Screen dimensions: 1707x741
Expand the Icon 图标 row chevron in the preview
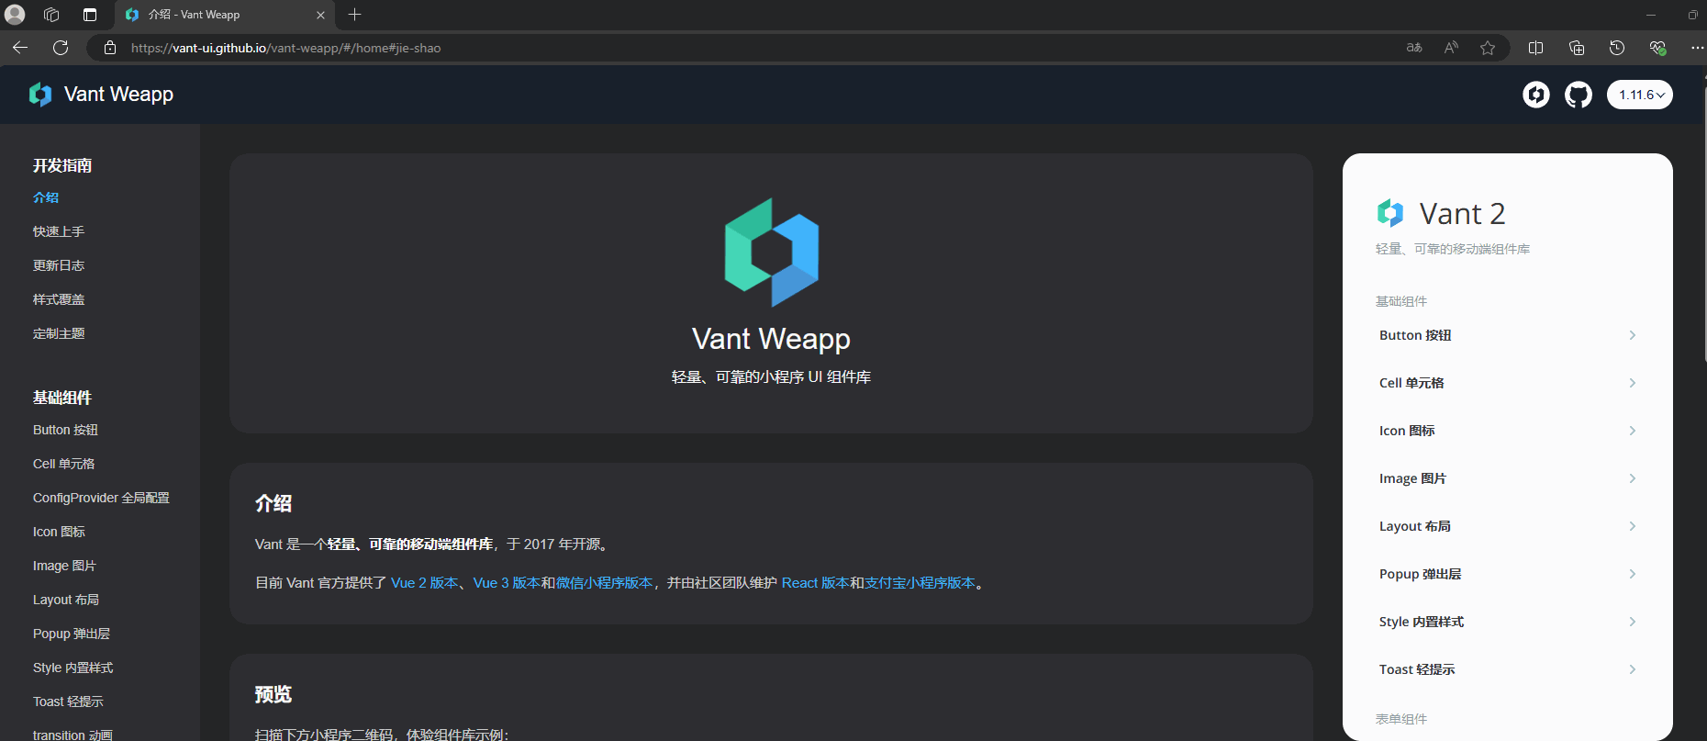point(1633,431)
